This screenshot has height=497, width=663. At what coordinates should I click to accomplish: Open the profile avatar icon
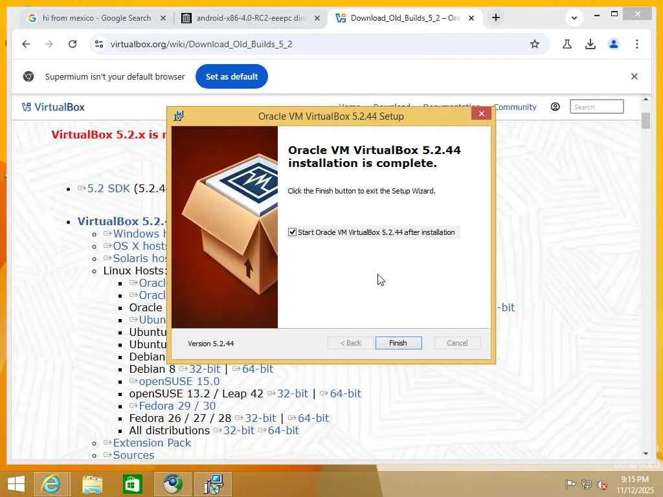coord(614,44)
